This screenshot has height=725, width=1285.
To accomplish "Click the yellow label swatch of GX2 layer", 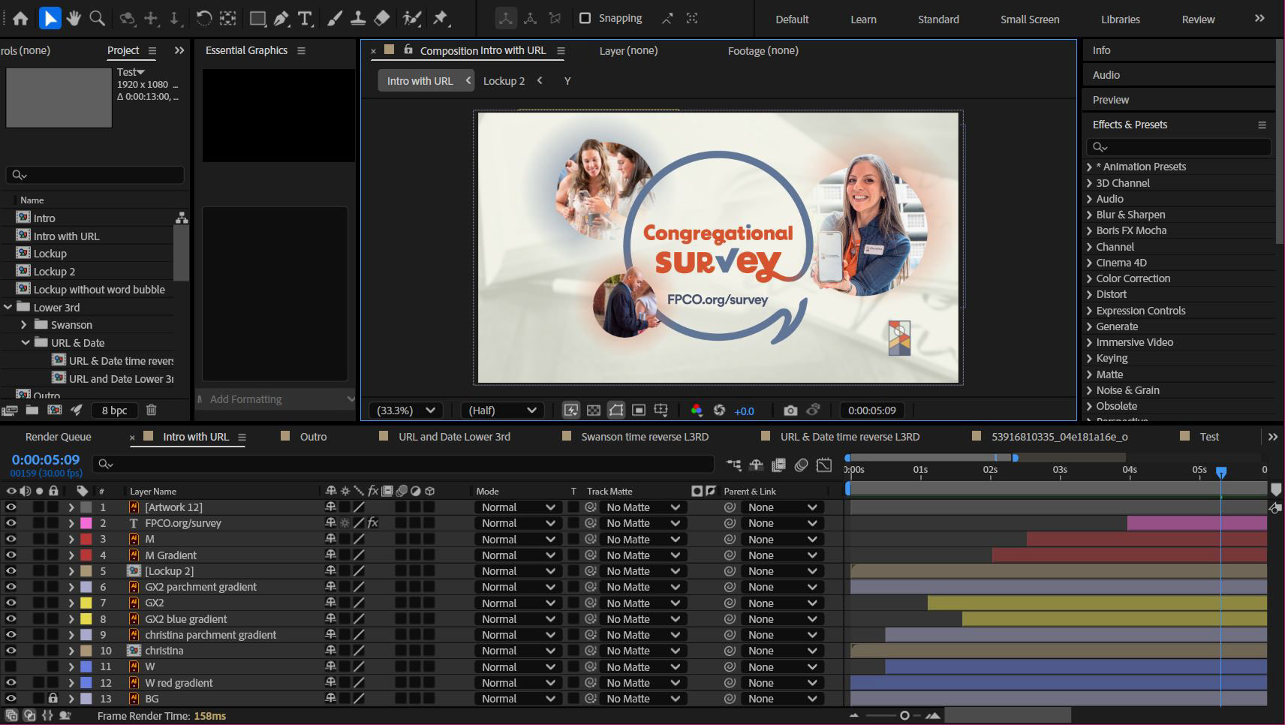I will (86, 603).
